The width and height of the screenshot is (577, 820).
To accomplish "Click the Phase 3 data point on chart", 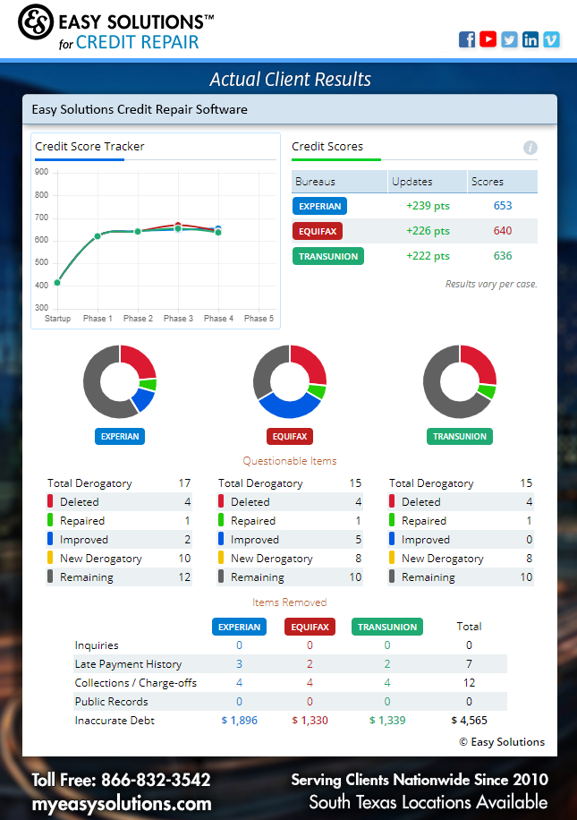I will pyautogui.click(x=178, y=227).
